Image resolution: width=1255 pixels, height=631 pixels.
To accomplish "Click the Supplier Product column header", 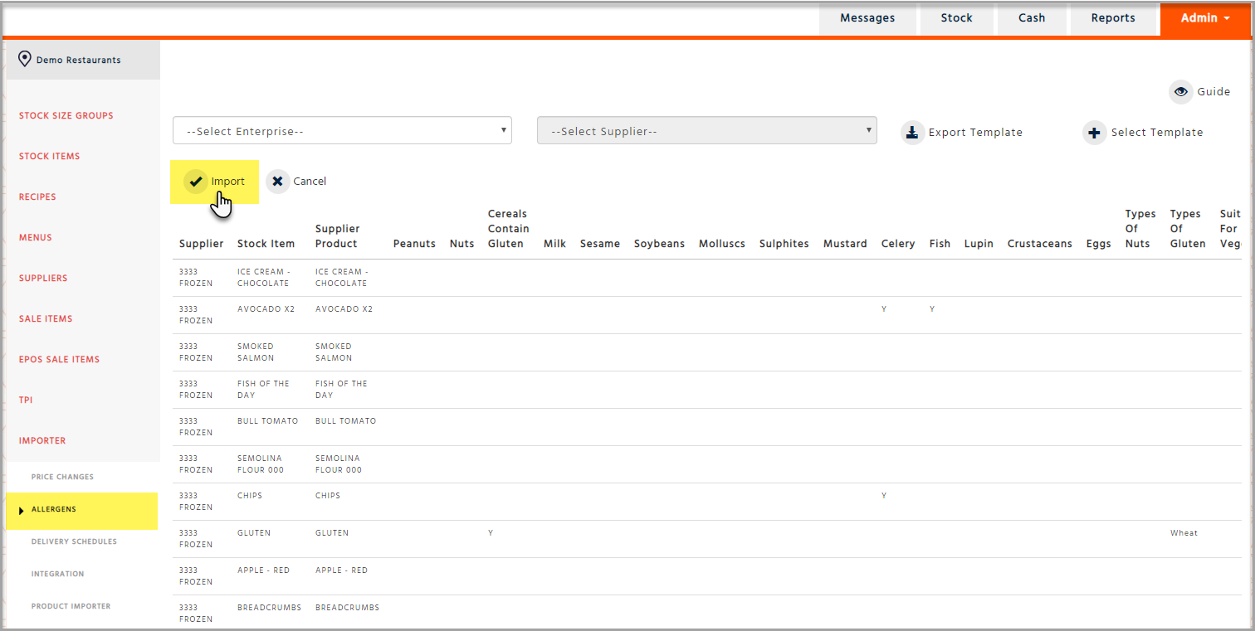I will (336, 236).
